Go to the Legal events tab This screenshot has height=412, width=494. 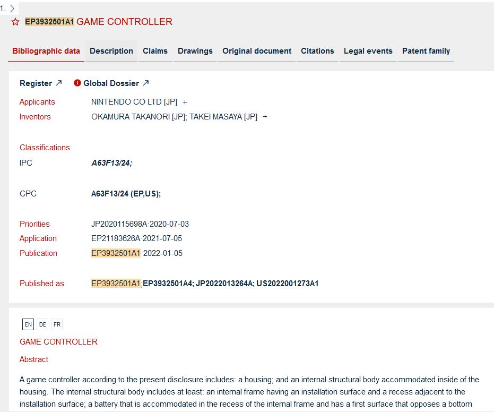(368, 51)
